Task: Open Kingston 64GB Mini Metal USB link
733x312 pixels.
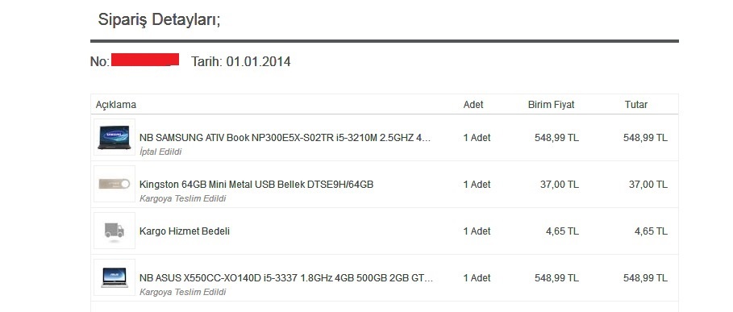Action: [x=256, y=185]
